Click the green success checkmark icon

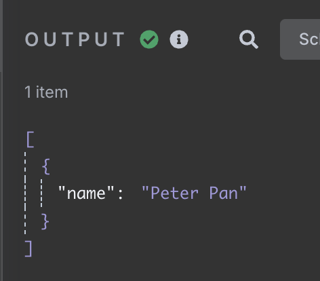[149, 39]
